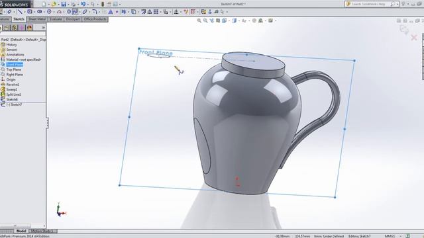The width and height of the screenshot is (424, 238).
Task: Open the ConfigurationManager tab icon
Action: tap(14, 28)
